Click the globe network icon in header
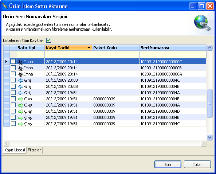 pos(202,23)
